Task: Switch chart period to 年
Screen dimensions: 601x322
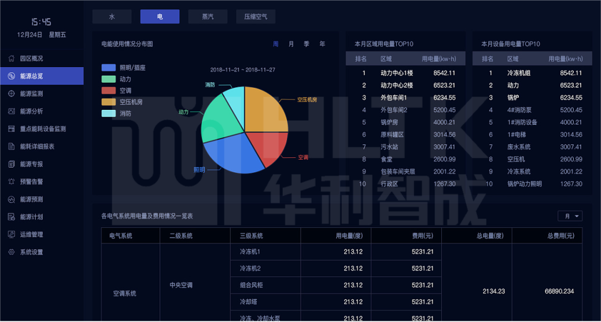Action: pyautogui.click(x=322, y=44)
